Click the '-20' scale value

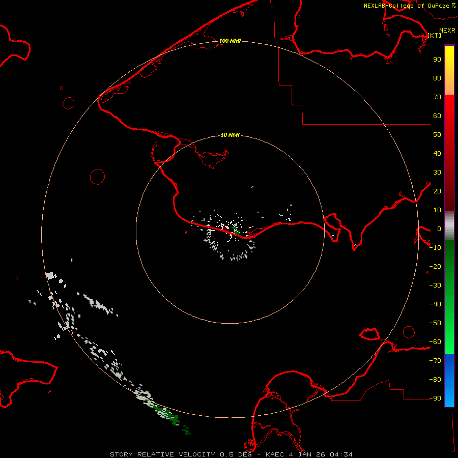(435, 267)
